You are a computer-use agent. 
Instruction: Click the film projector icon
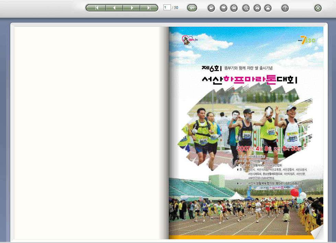pyautogui.click(x=234, y=8)
